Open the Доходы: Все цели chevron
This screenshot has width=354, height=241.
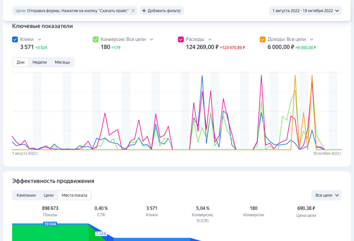(312, 39)
